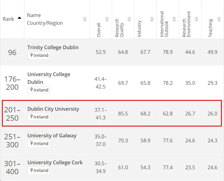Sort by Research Environment arrows
Image resolution: width=224 pixels, height=181 pixels.
coord(196,19)
